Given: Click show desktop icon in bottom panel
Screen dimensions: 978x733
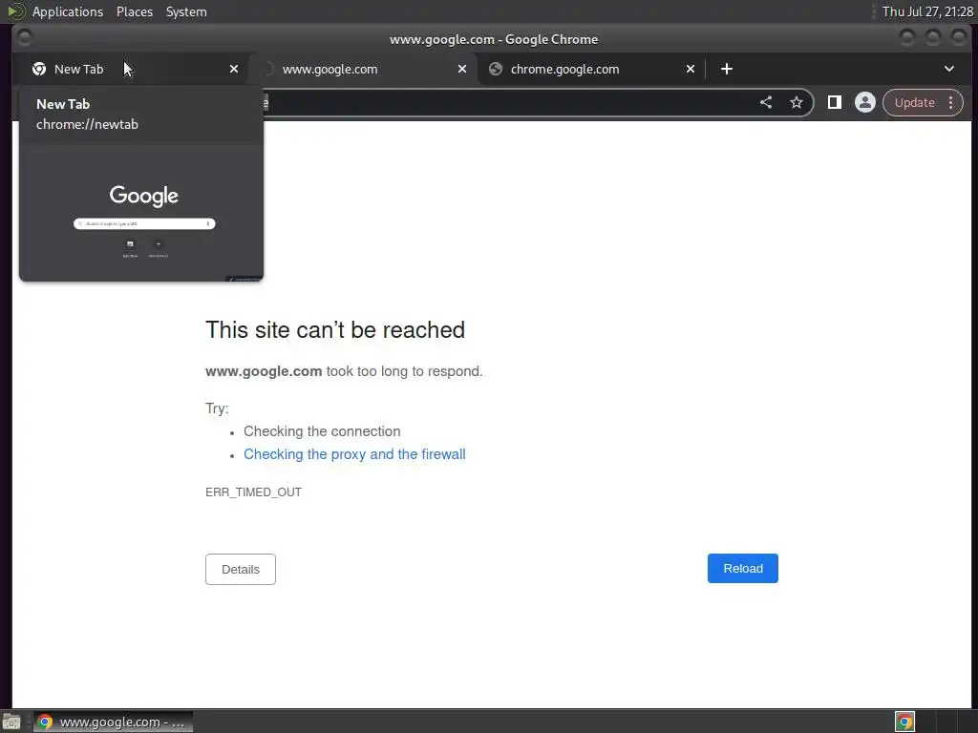Looking at the screenshot, I should (11, 723).
